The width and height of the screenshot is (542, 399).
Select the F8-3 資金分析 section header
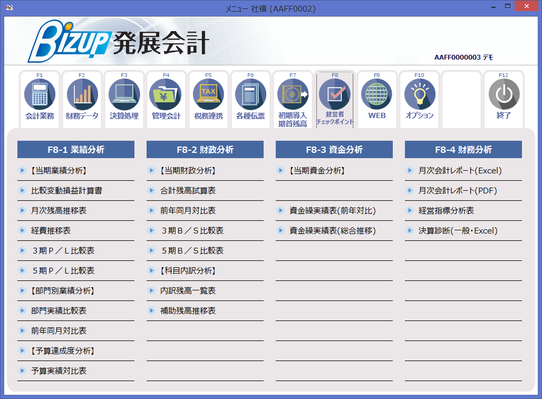[x=334, y=149]
